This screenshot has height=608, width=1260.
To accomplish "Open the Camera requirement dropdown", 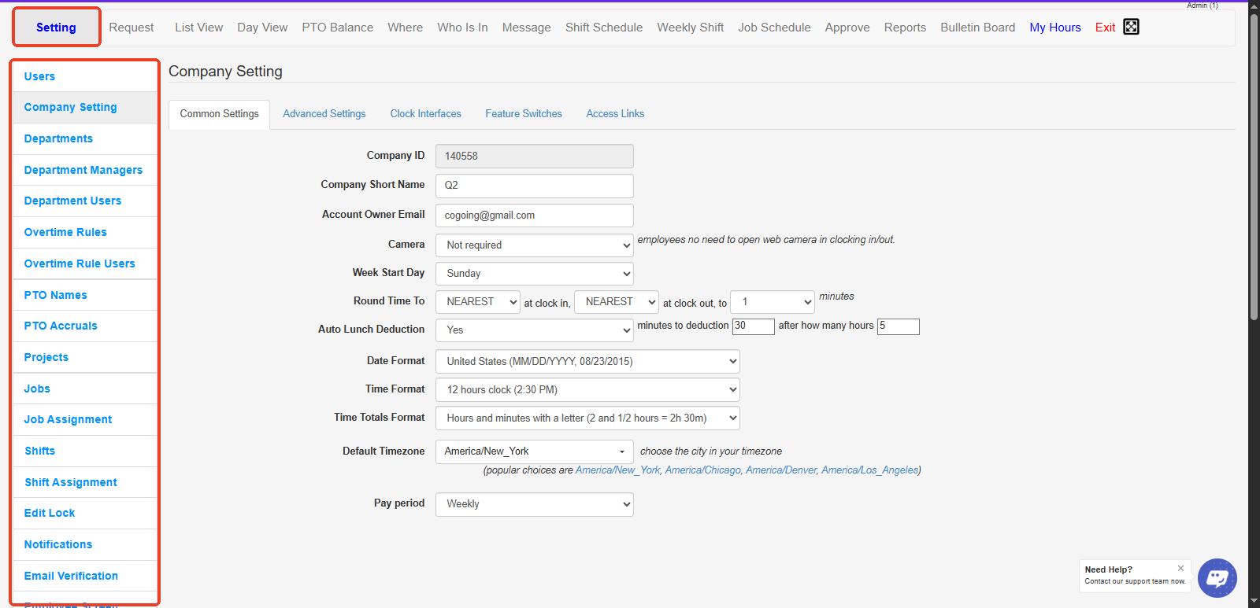I will [534, 245].
